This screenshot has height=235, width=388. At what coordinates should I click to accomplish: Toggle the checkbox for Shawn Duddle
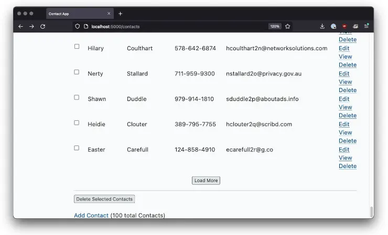77,97
